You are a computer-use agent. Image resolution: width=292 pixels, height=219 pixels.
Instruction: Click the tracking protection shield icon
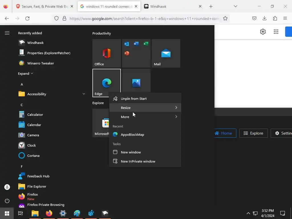pyautogui.click(x=56, y=18)
